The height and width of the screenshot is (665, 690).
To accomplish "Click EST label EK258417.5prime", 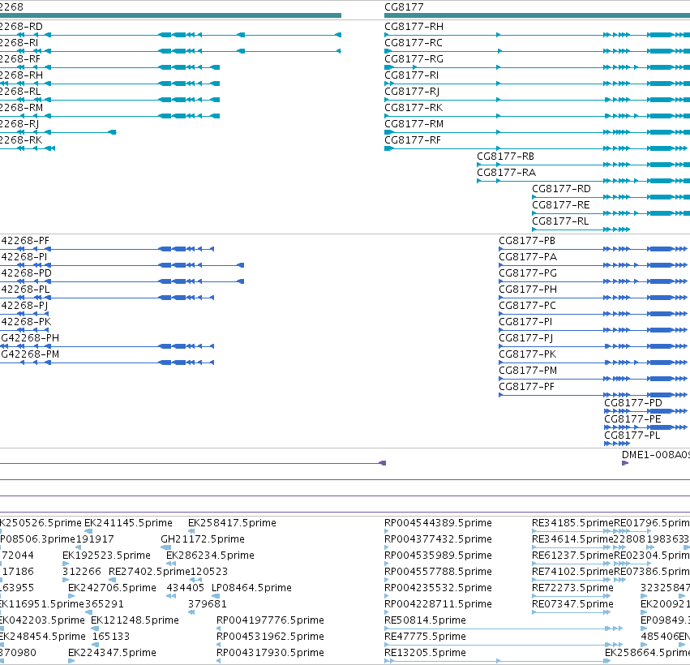I will pyautogui.click(x=232, y=523).
